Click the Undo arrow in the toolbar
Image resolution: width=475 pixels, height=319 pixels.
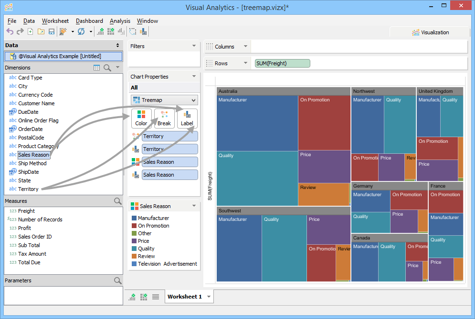pos(10,31)
